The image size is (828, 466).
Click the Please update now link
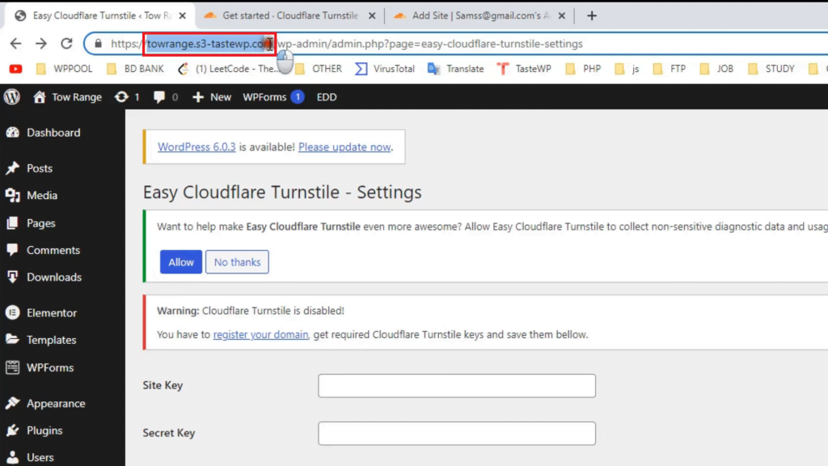point(344,147)
